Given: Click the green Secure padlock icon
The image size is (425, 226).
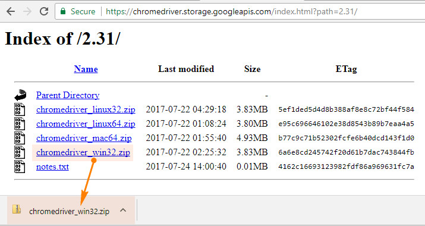Looking at the screenshot, I should (x=63, y=11).
